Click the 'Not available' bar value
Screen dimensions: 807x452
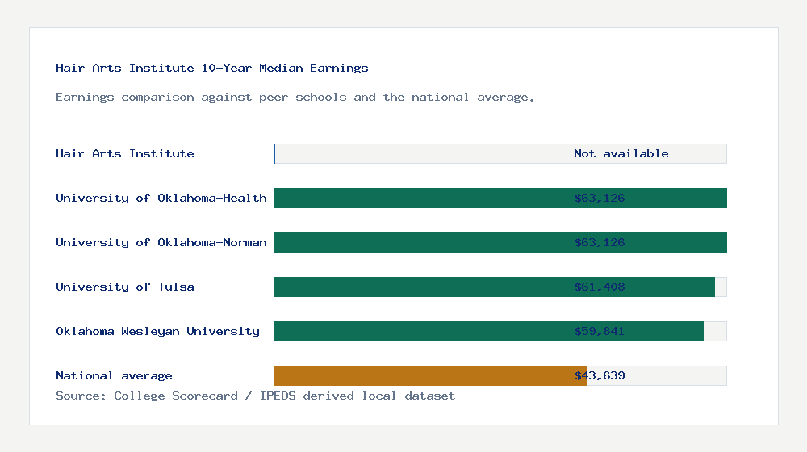tap(621, 153)
